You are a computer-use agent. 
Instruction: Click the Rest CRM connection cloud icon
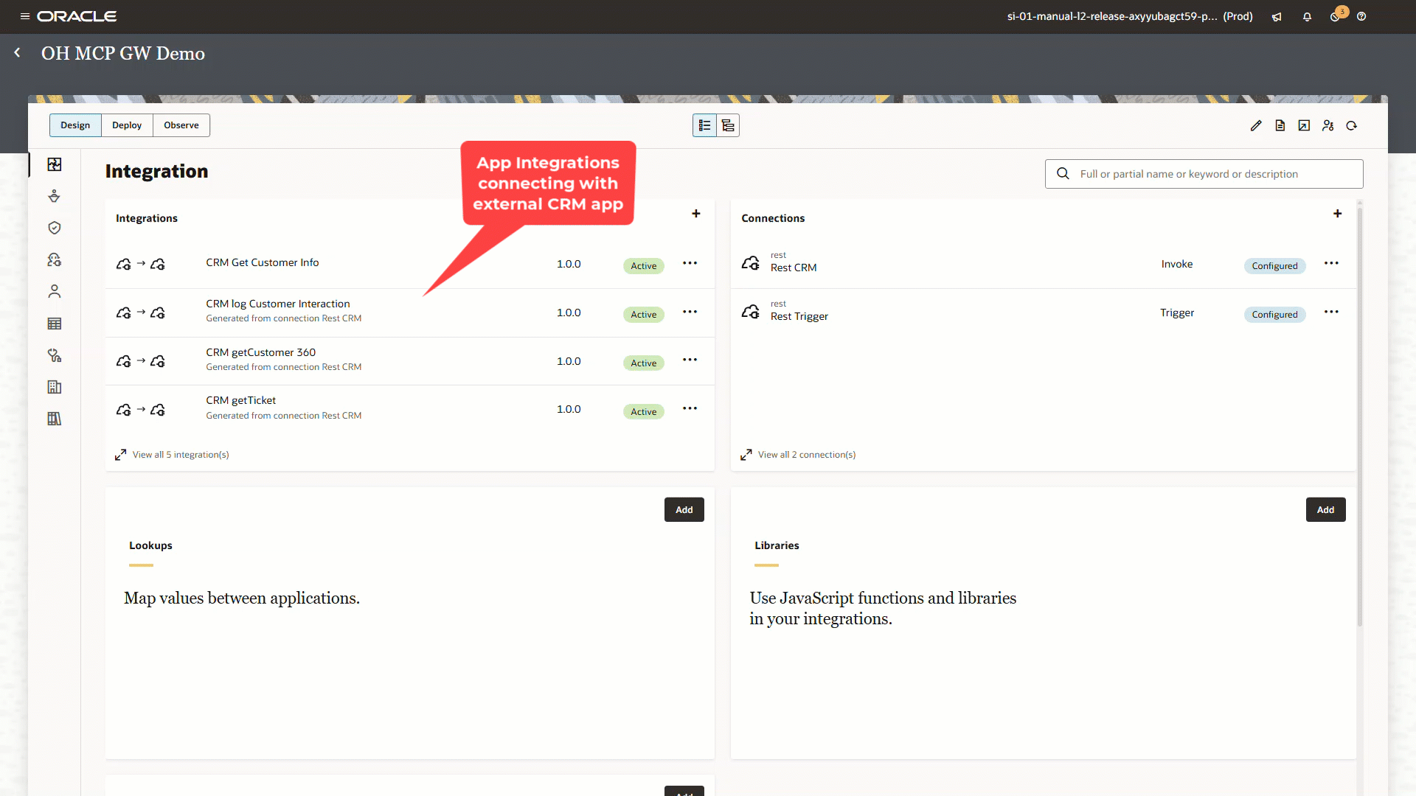[751, 263]
